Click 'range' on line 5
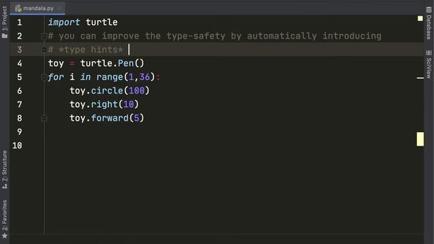The width and height of the screenshot is (434, 244). [110, 77]
